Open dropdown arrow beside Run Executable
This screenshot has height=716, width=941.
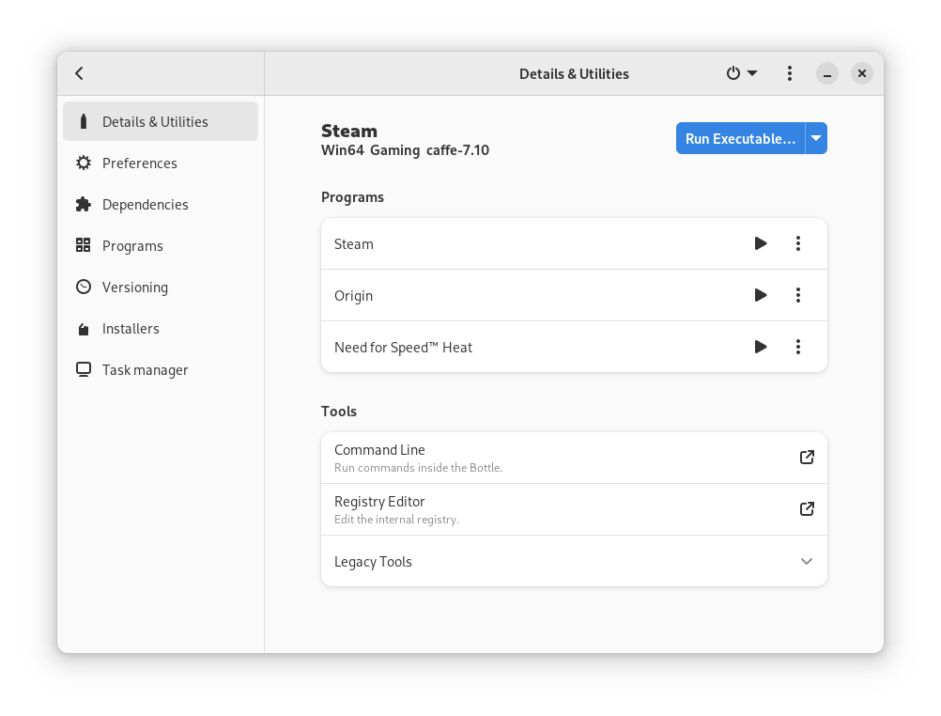coord(817,139)
